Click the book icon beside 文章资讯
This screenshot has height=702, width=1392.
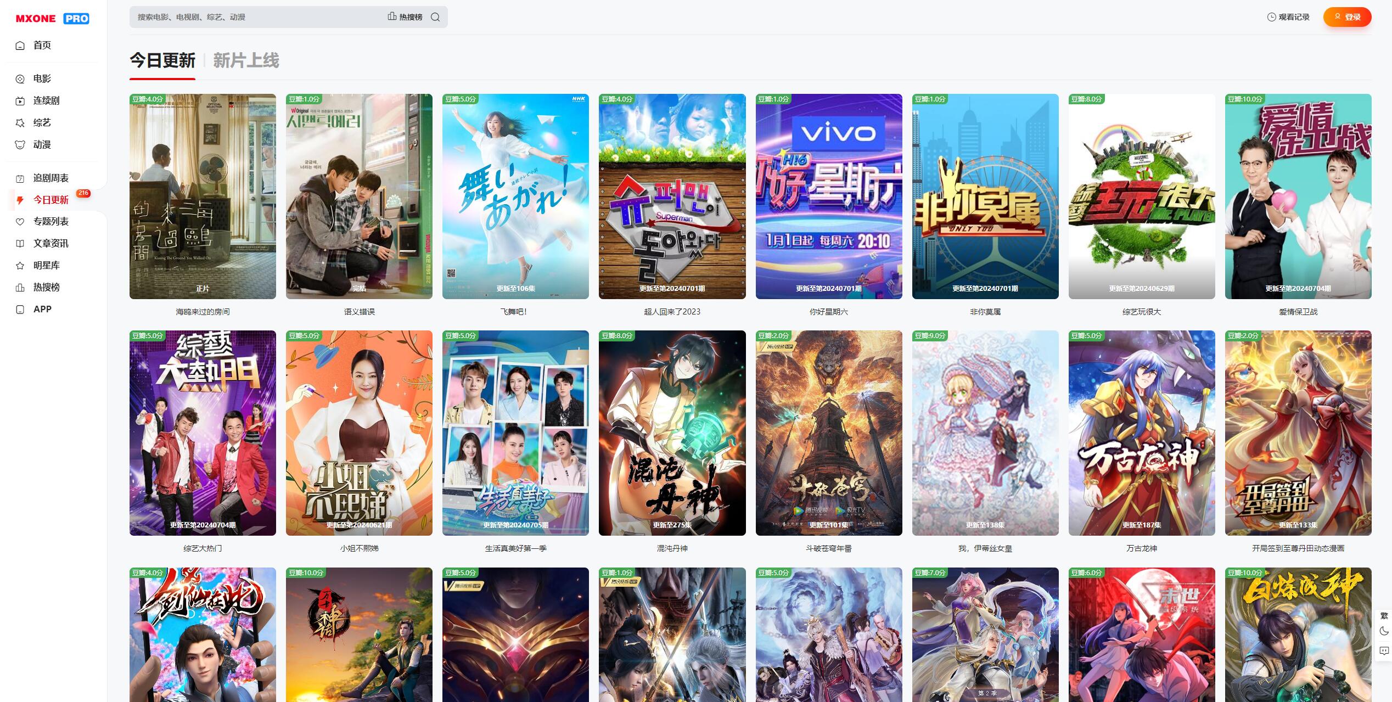[x=20, y=244]
